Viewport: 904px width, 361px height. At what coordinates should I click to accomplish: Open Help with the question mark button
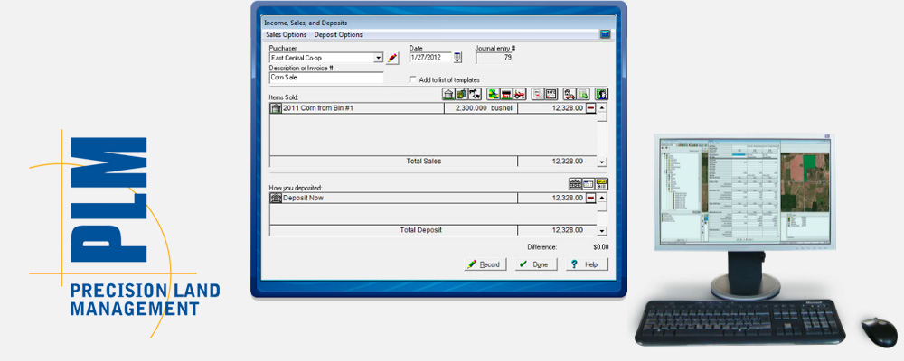[x=586, y=264]
